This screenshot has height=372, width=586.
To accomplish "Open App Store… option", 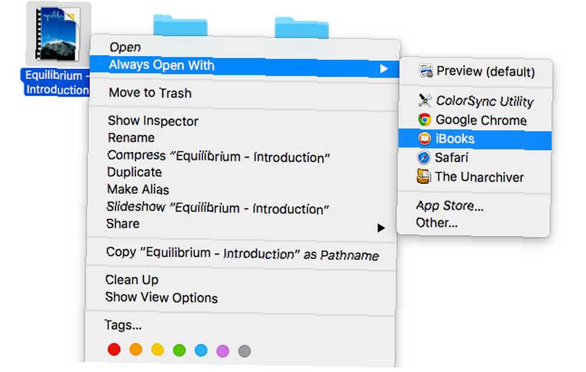I will point(449,206).
